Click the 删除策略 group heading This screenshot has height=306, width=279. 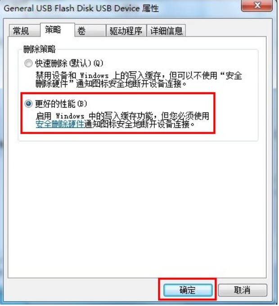click(x=40, y=49)
